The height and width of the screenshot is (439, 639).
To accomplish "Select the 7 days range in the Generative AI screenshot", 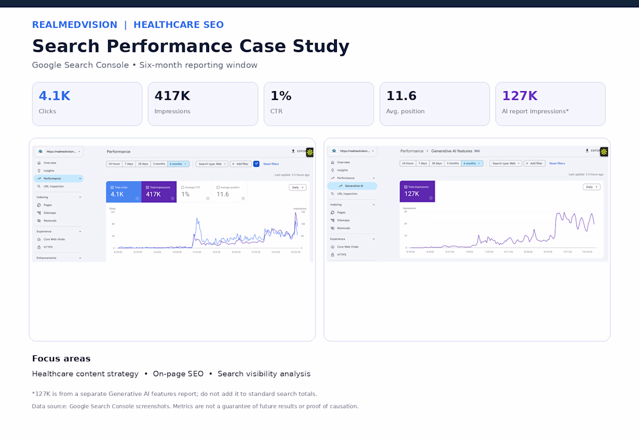I will pyautogui.click(x=422, y=163).
